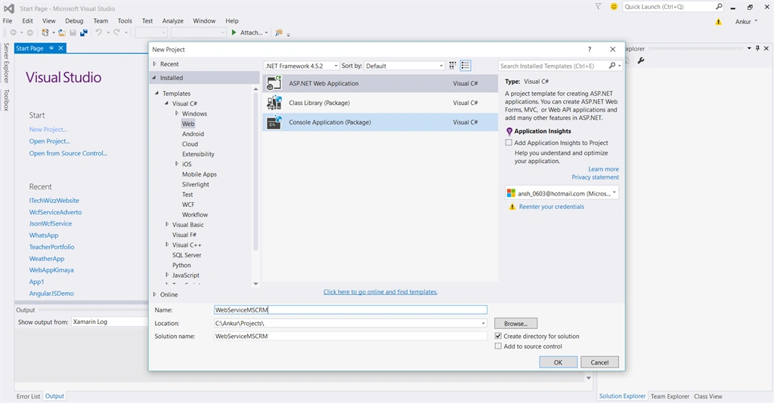Select the ASP.NET Web Application template
Viewport: 774px width, 403px height.
(x=380, y=83)
